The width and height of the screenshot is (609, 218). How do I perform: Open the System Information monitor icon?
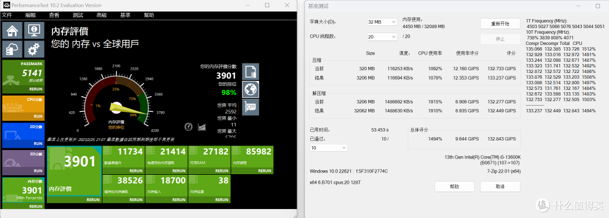click(x=34, y=30)
